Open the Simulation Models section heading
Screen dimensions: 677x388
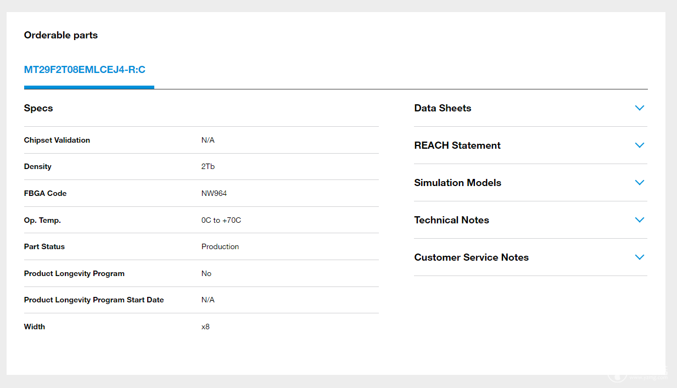point(457,183)
